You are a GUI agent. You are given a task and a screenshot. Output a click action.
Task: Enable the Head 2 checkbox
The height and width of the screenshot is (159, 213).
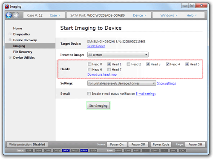129,64
